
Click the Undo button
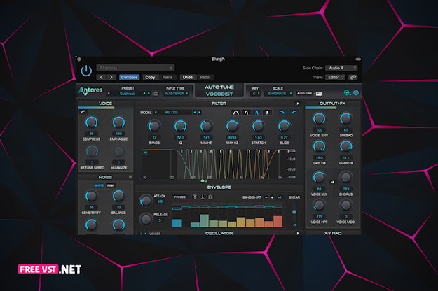coord(187,77)
